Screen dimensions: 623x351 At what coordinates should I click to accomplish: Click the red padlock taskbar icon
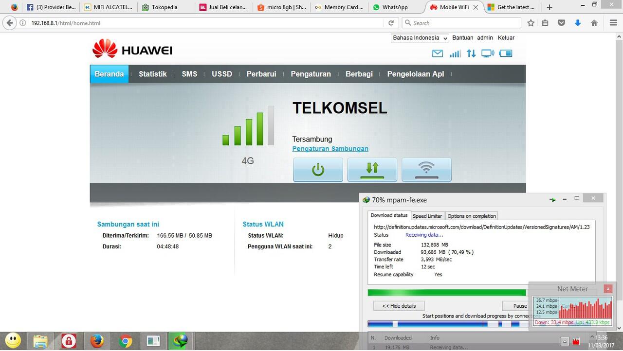point(69,341)
